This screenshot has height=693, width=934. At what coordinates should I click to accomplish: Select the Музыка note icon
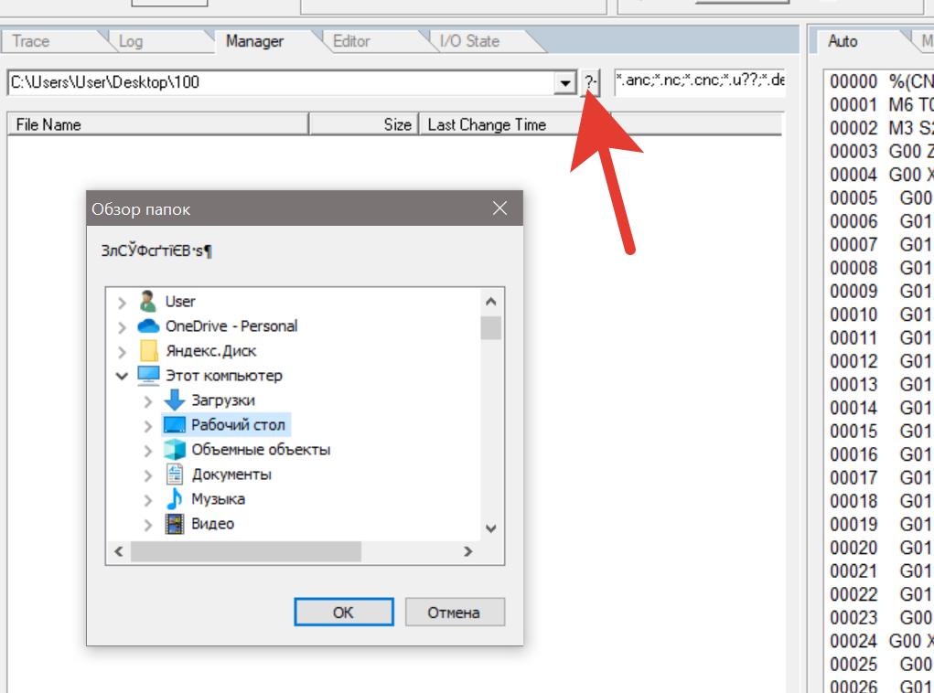[174, 499]
